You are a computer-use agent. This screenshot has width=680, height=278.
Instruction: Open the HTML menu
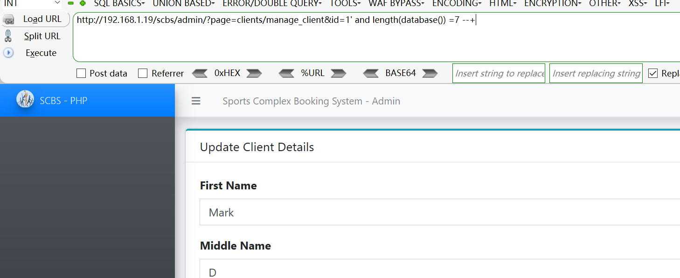click(x=503, y=3)
